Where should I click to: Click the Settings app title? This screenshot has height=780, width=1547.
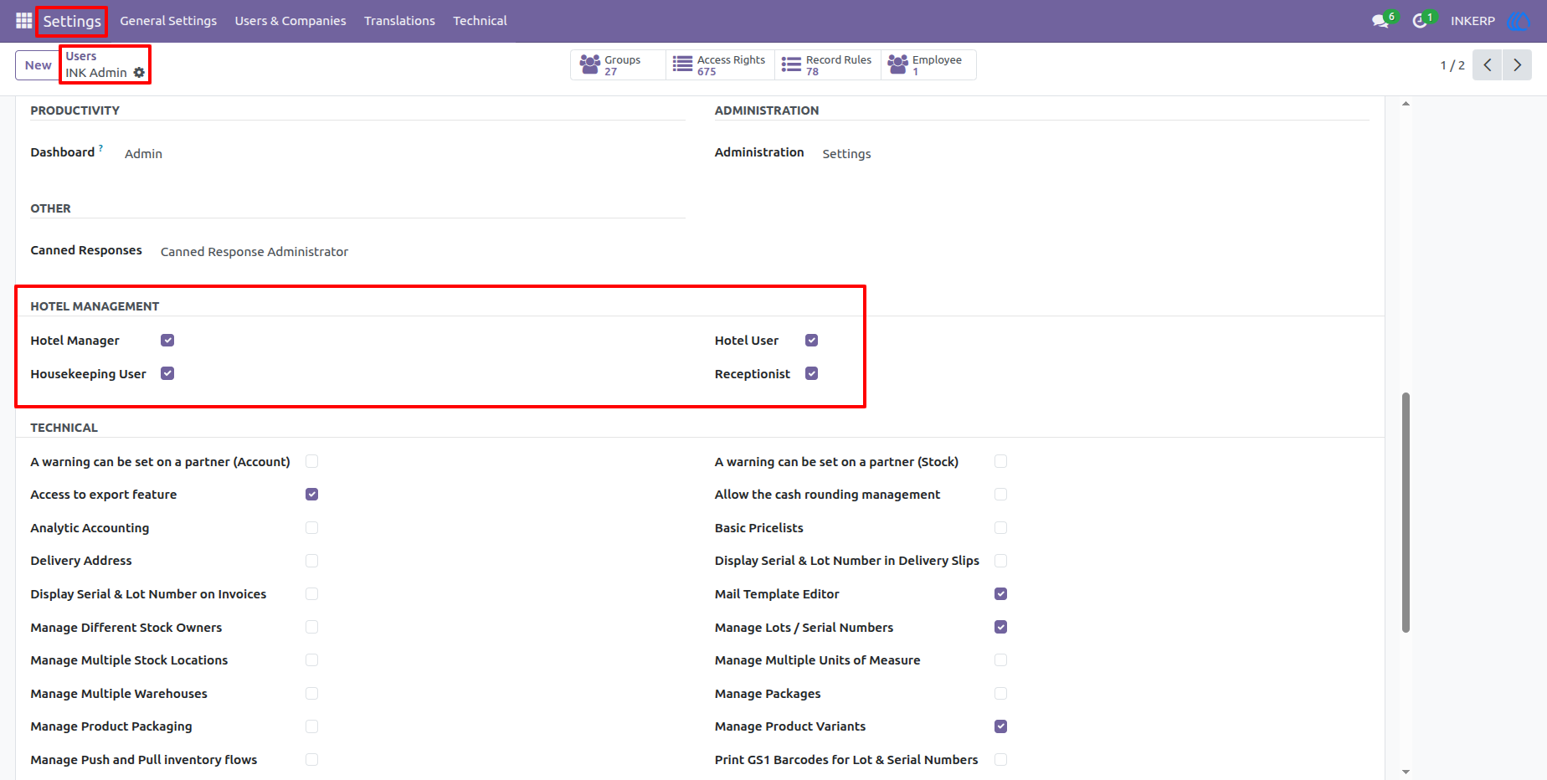tap(72, 21)
